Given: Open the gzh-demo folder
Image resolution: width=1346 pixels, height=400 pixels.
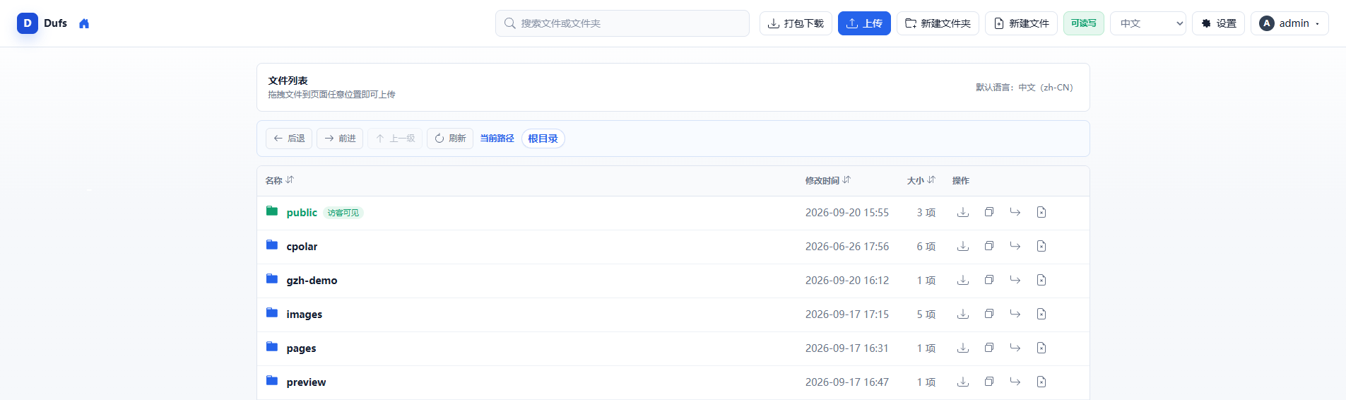Looking at the screenshot, I should [x=312, y=281].
